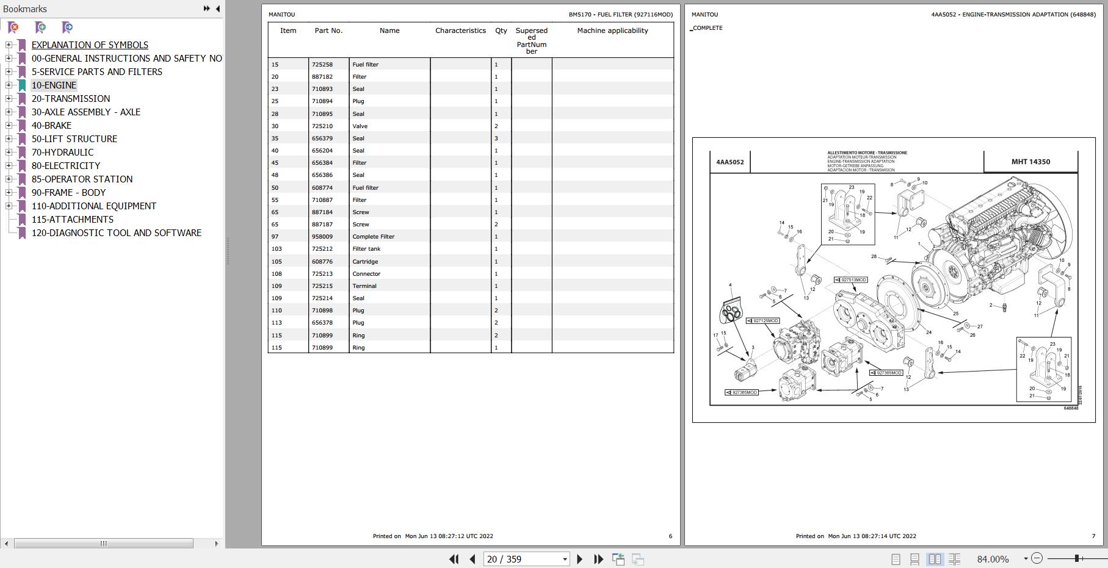Click the engine-transmission diagram image
This screenshot has height=568, width=1108.
894,279
